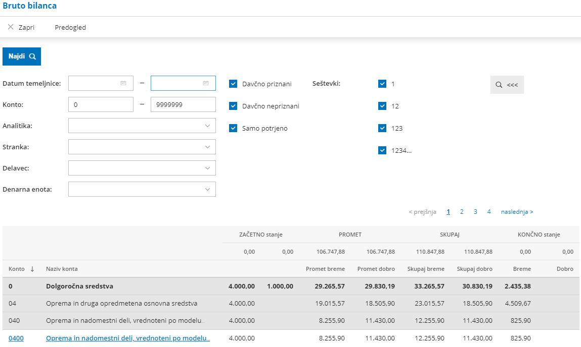Open calendar picker in second date field

pyautogui.click(x=206, y=83)
